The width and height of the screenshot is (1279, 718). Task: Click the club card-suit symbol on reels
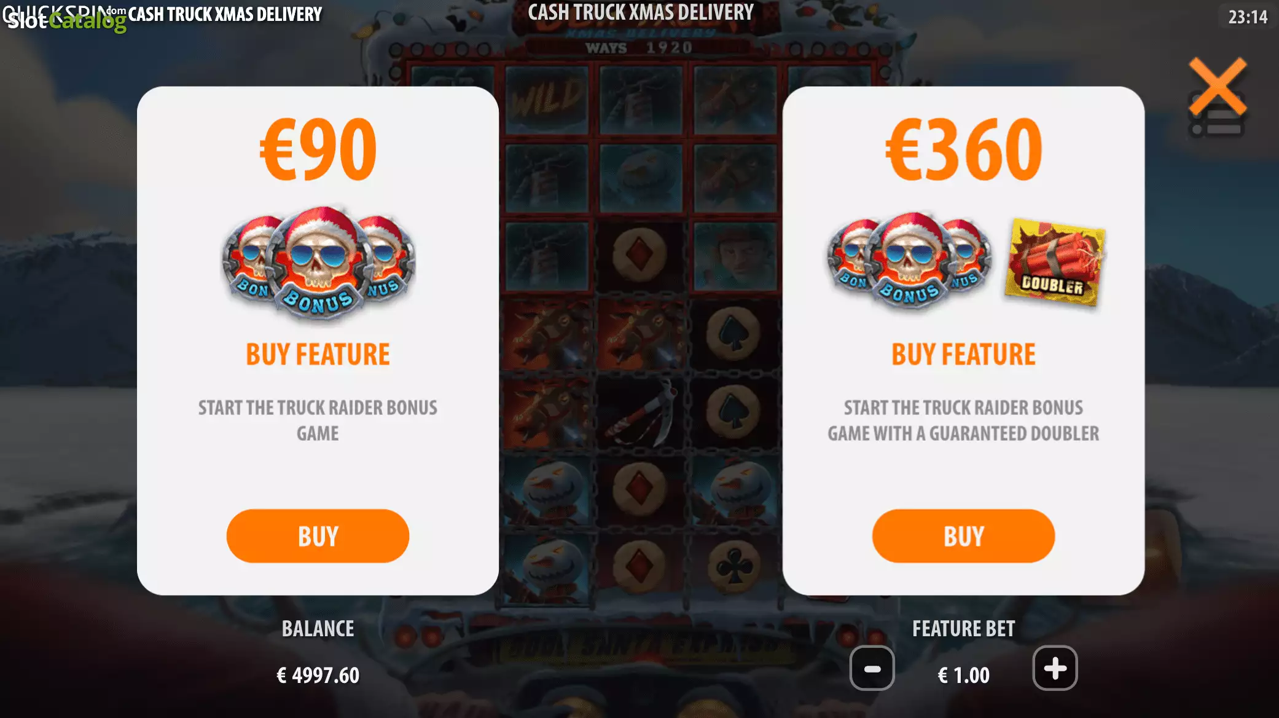click(x=733, y=566)
